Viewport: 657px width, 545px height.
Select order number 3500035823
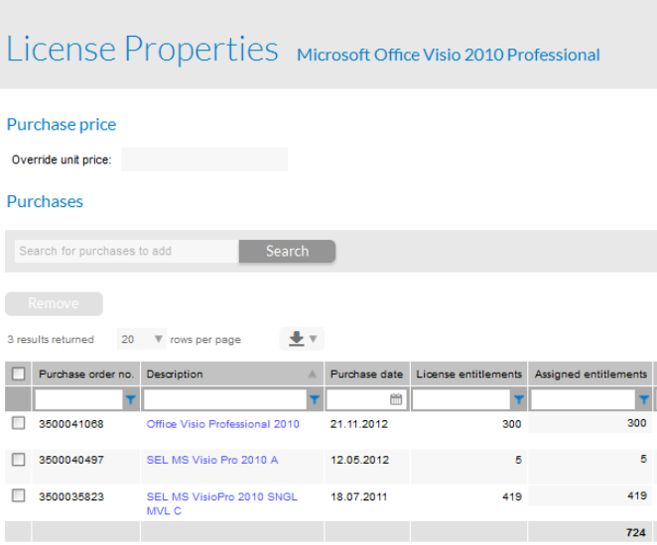click(x=71, y=496)
